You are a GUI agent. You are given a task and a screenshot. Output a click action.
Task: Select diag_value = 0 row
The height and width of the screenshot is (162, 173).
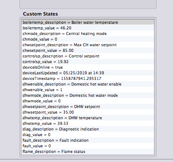88,135
